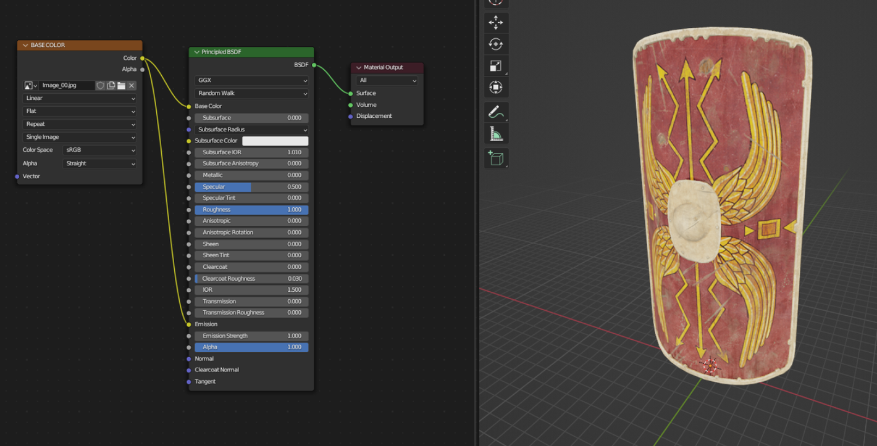Toggle fake user shield for Image_00.jpg
The width and height of the screenshot is (877, 446).
click(x=100, y=86)
